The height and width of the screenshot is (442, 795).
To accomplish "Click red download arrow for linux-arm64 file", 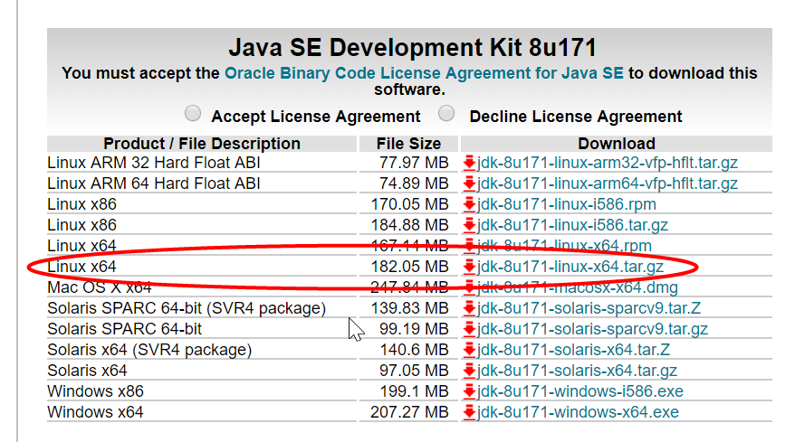I will tap(469, 183).
